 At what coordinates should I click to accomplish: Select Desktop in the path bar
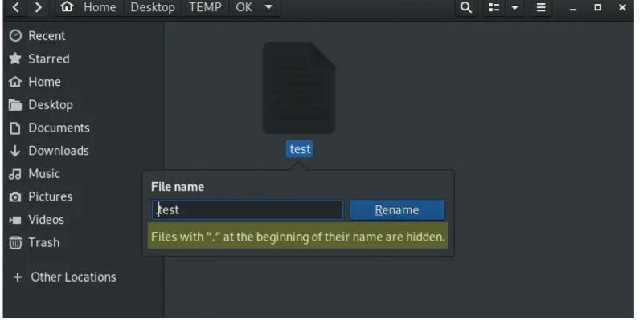click(153, 7)
